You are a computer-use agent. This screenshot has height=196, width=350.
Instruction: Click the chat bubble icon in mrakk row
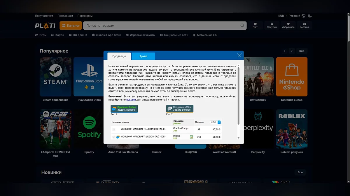118,137
